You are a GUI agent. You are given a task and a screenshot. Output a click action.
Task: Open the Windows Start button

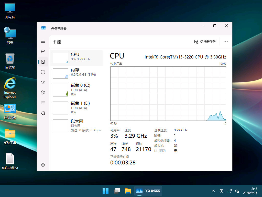coord(105,191)
